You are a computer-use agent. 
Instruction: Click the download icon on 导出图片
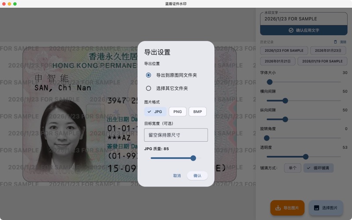coord(278,208)
